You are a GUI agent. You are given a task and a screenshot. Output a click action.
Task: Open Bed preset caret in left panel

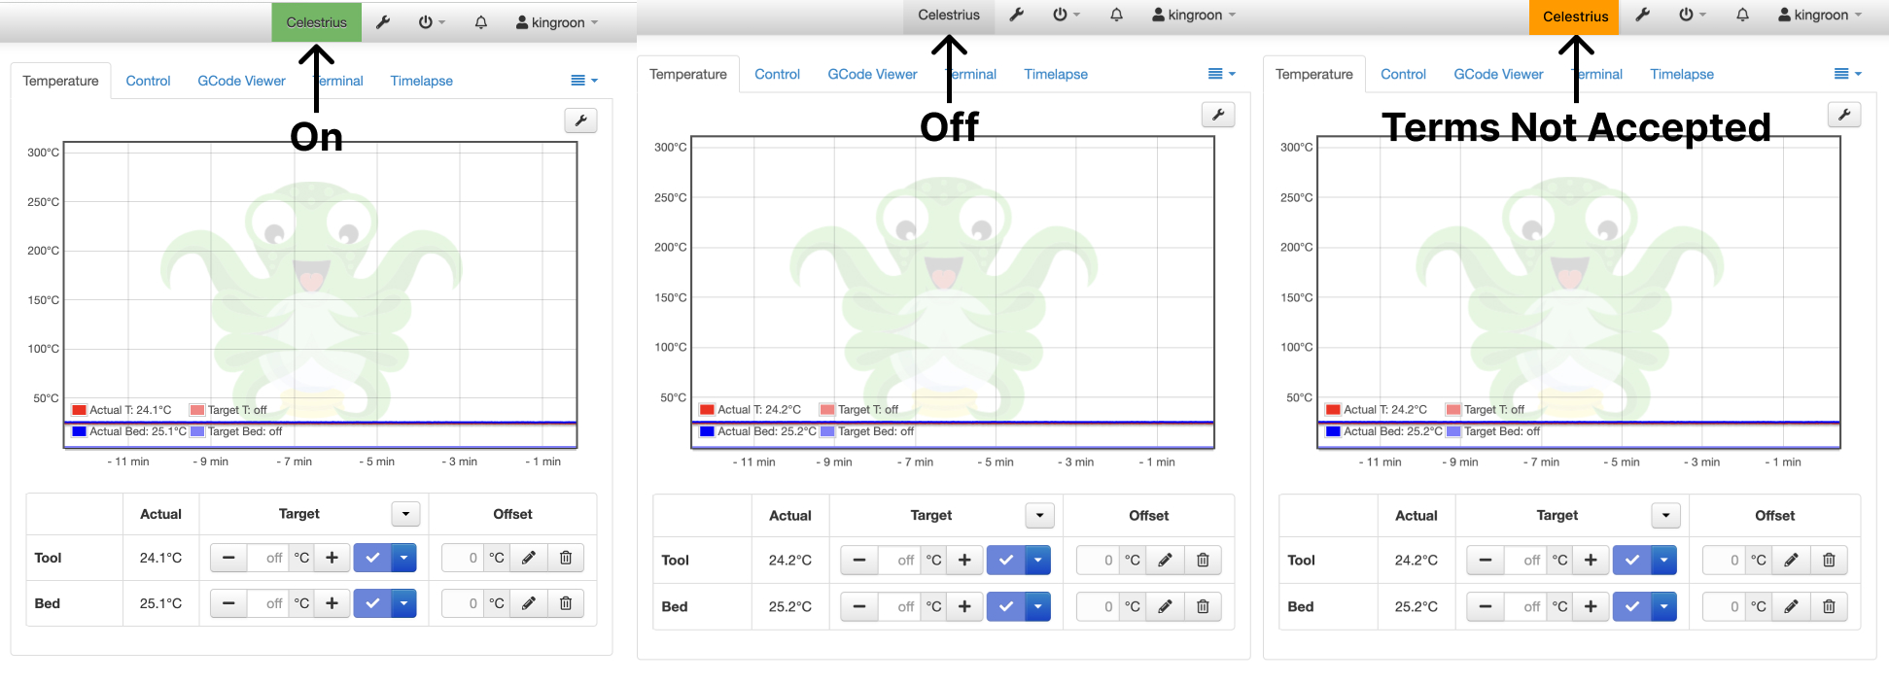(403, 603)
